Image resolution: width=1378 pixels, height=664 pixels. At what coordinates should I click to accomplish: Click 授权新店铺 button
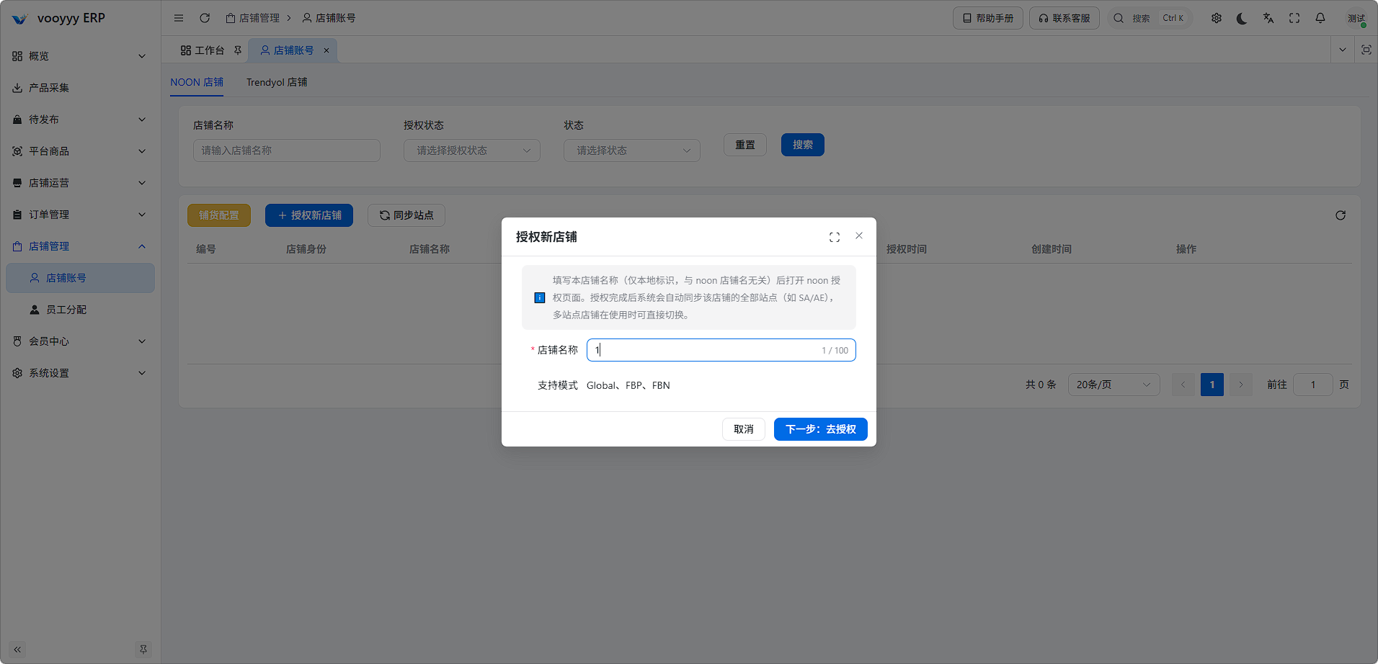[309, 215]
